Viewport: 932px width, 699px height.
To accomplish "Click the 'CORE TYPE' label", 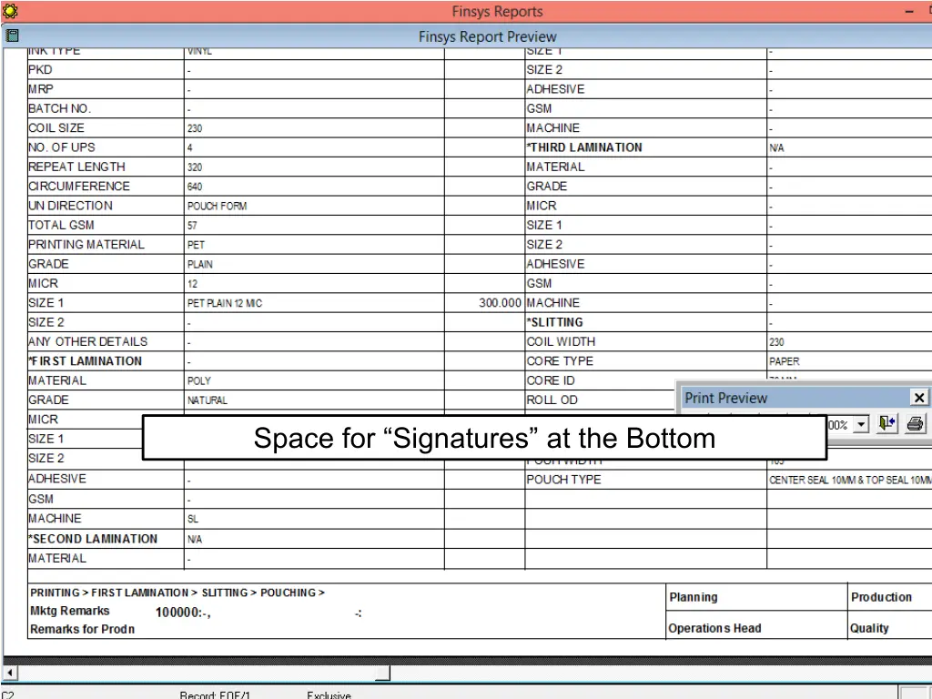I will pyautogui.click(x=560, y=361).
